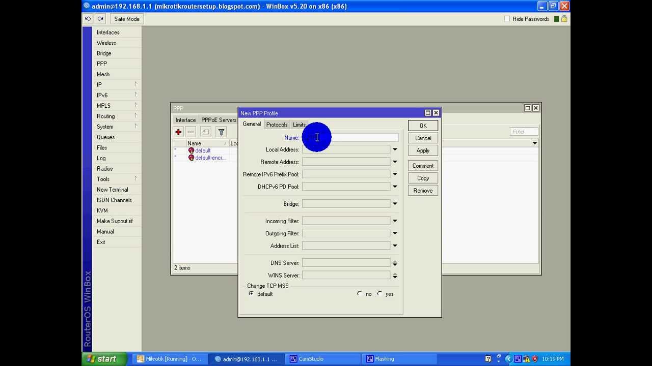This screenshot has height=366, width=652.
Task: Expand the Incoming Filter dropdown arrow
Action: tap(395, 221)
